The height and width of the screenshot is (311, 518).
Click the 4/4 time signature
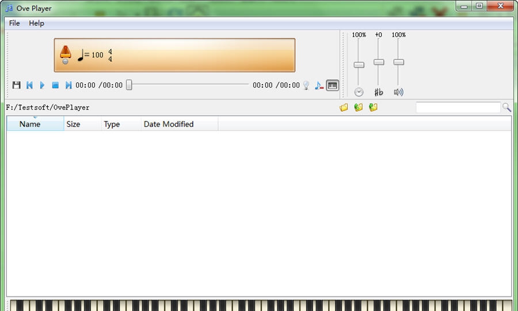point(110,55)
